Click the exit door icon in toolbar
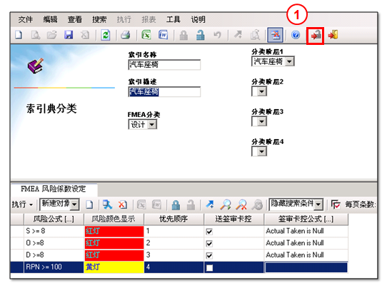 coord(333,35)
